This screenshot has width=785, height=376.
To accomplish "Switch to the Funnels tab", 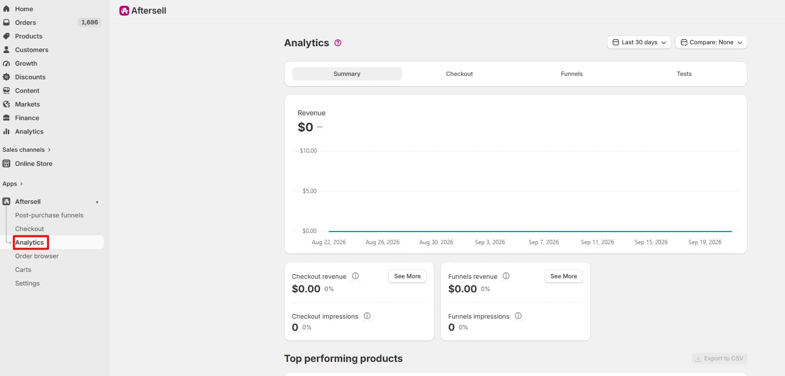I will 571,74.
